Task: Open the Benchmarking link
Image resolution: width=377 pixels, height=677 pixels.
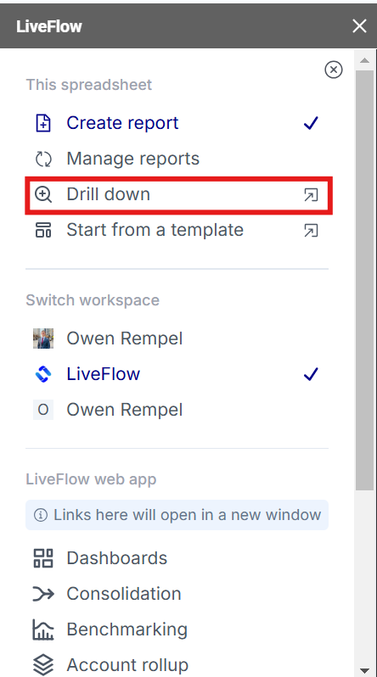Action: (x=127, y=629)
